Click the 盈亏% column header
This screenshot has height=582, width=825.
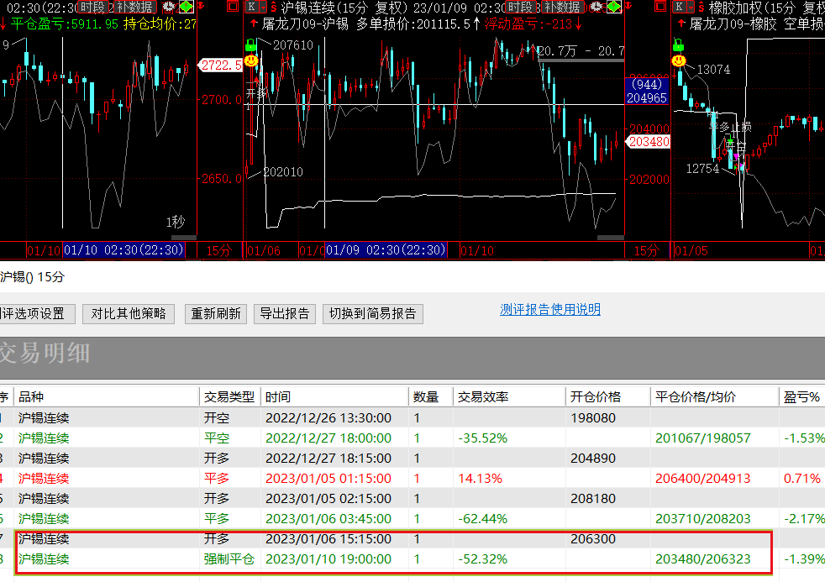click(x=801, y=397)
